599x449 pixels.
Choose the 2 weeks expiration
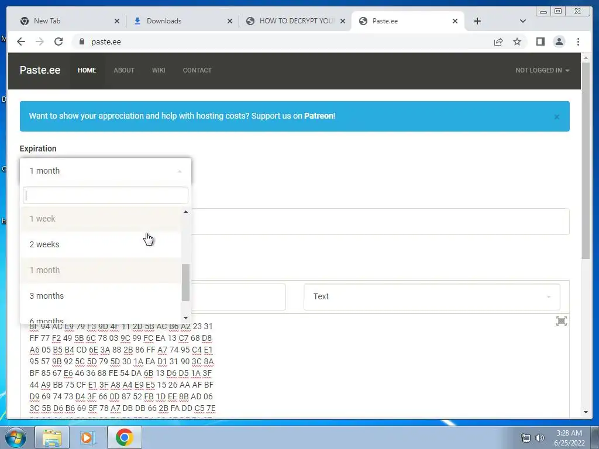coord(101,244)
